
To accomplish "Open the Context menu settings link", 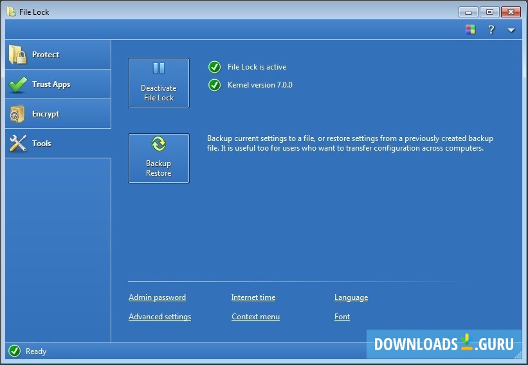I will click(255, 317).
